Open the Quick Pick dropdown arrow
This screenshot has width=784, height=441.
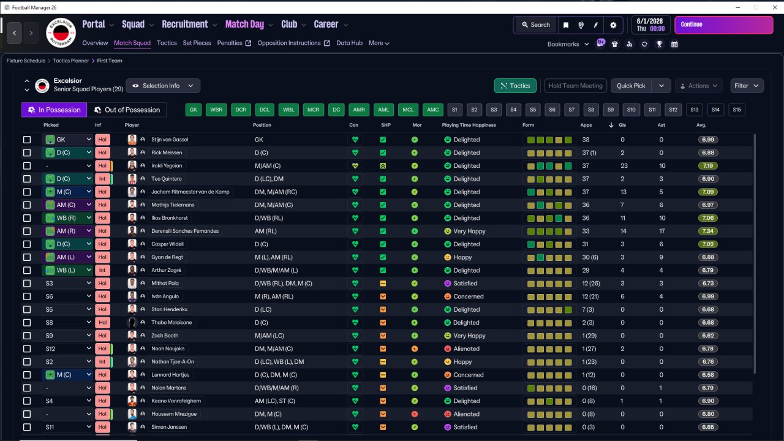pyautogui.click(x=661, y=86)
